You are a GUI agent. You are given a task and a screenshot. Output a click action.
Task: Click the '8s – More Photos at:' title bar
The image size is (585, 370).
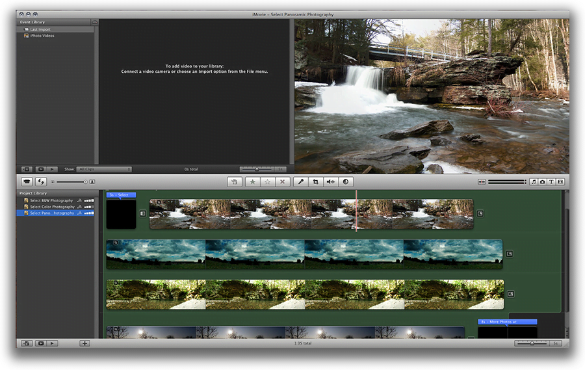click(x=508, y=322)
